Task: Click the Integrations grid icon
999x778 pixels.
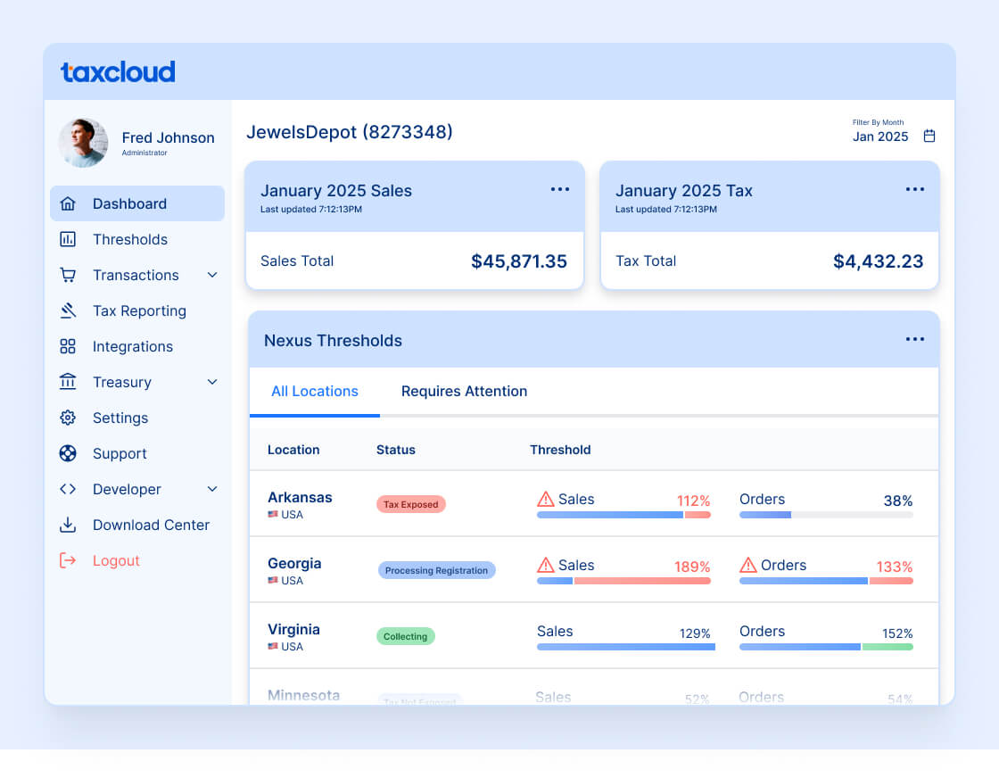Action: tap(68, 347)
